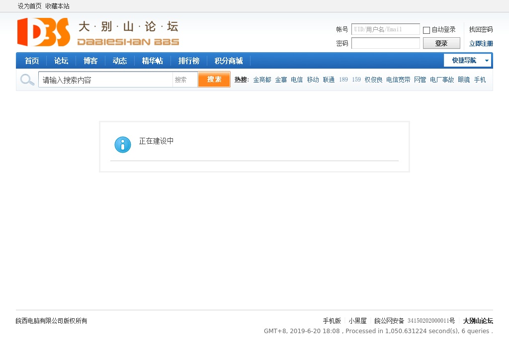The height and width of the screenshot is (361, 509).
Task: Open the 论坛 navigation tab
Action: pyautogui.click(x=61, y=61)
